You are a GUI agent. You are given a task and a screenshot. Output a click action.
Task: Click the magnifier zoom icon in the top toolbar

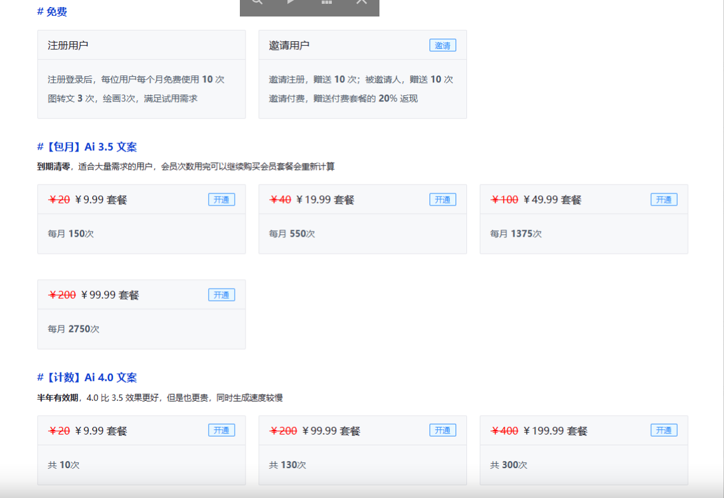coord(256,3)
